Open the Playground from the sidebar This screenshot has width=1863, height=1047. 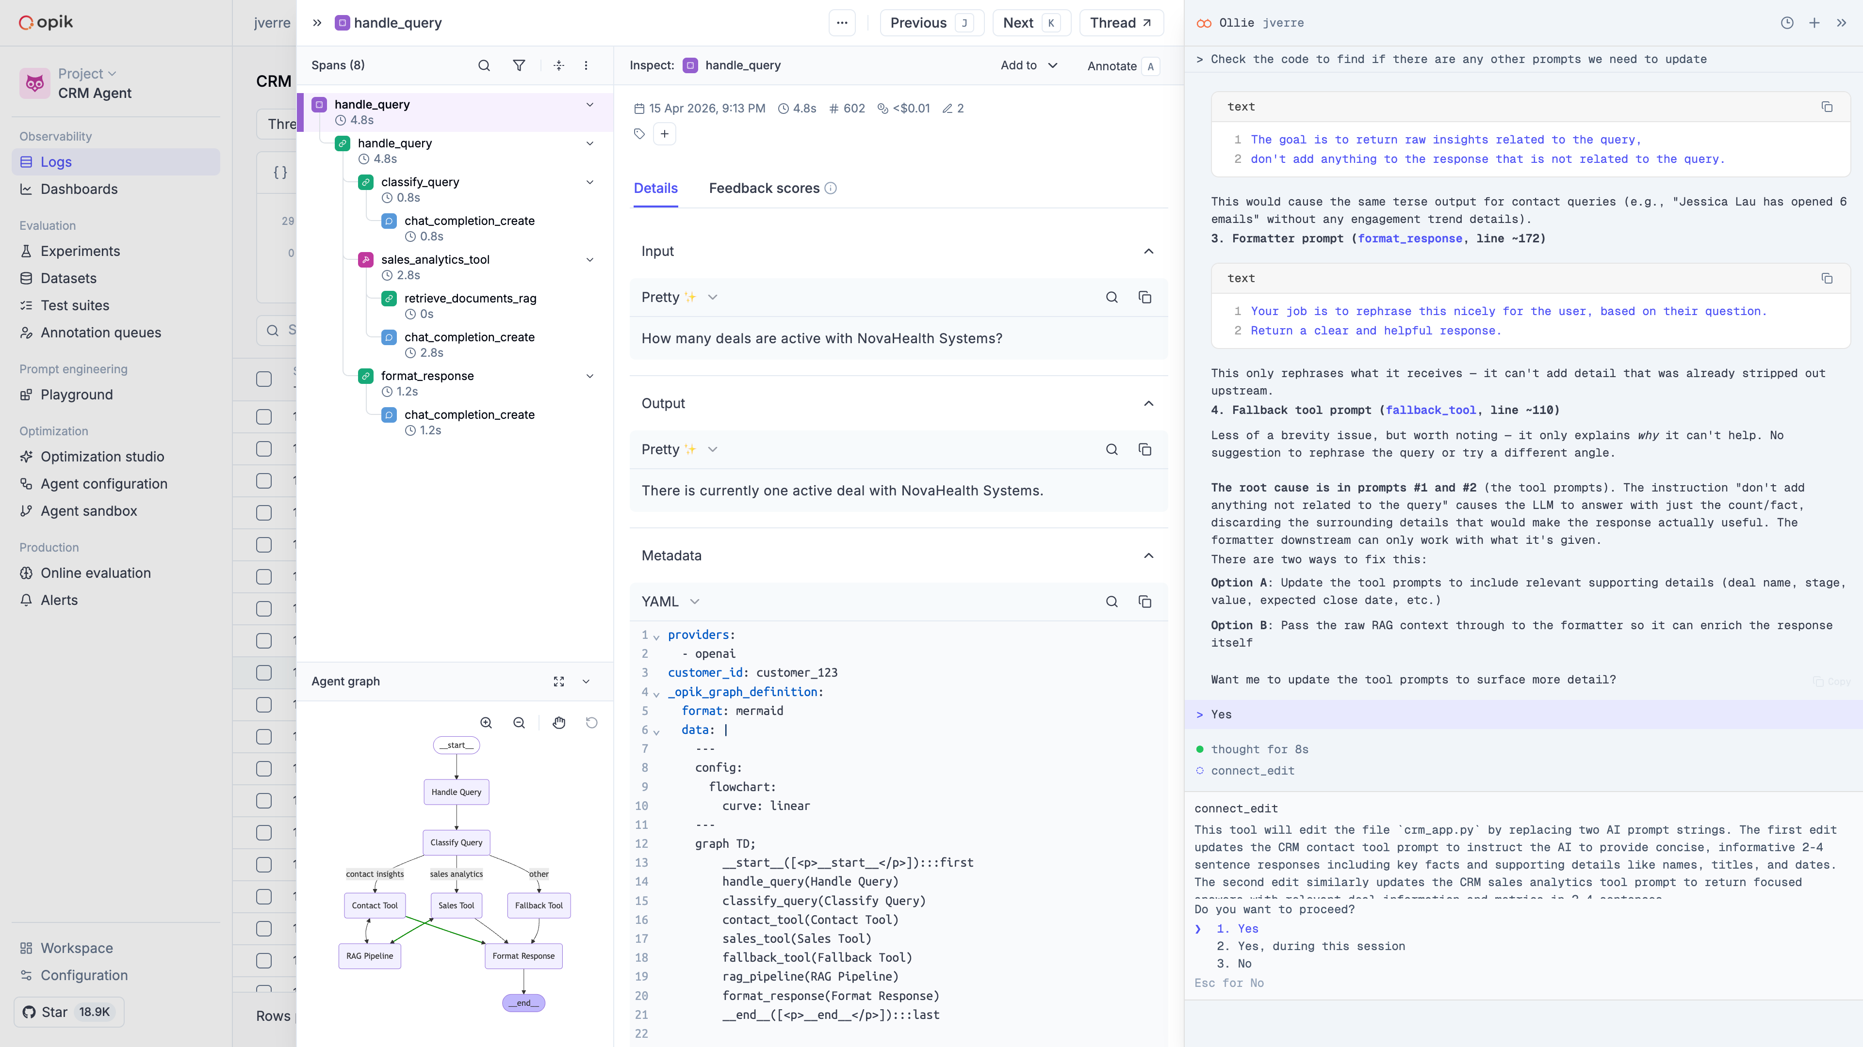pyautogui.click(x=75, y=395)
